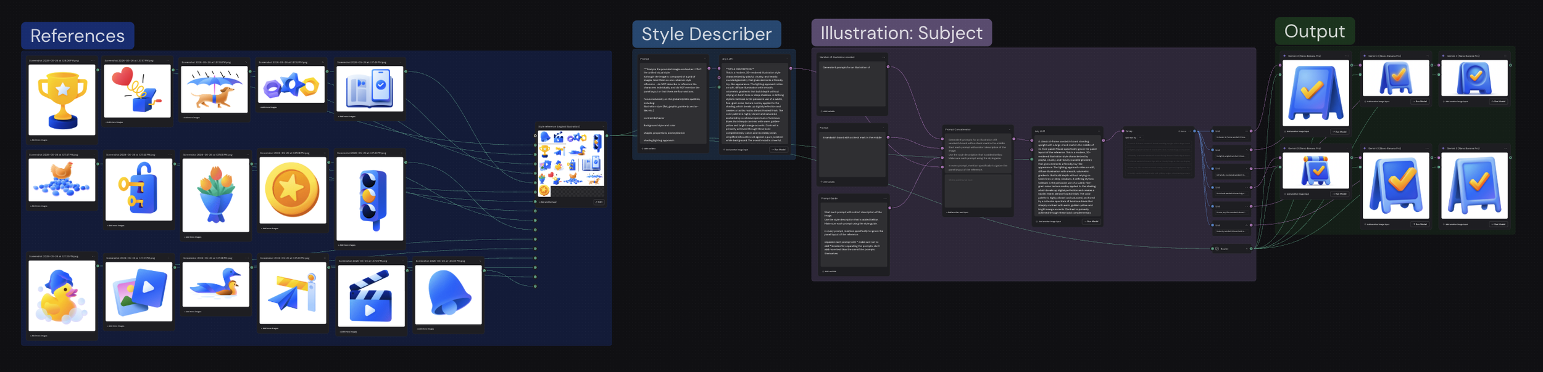Click Gemini sparkle icon on first Output node

[1285, 56]
